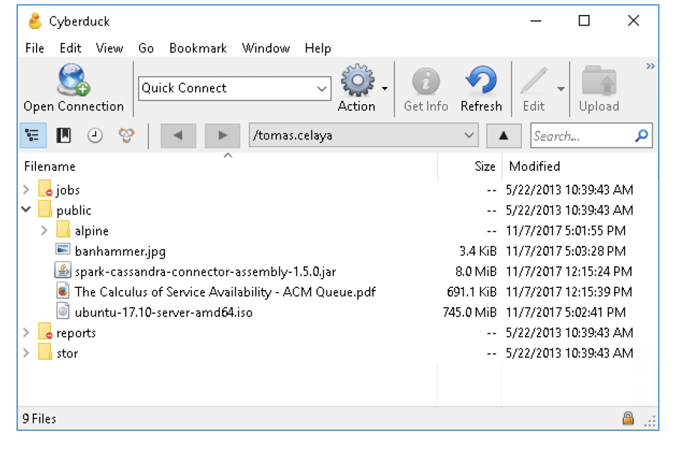The image size is (675, 449).
Task: Click the Open Connection globe icon
Action: (x=73, y=79)
